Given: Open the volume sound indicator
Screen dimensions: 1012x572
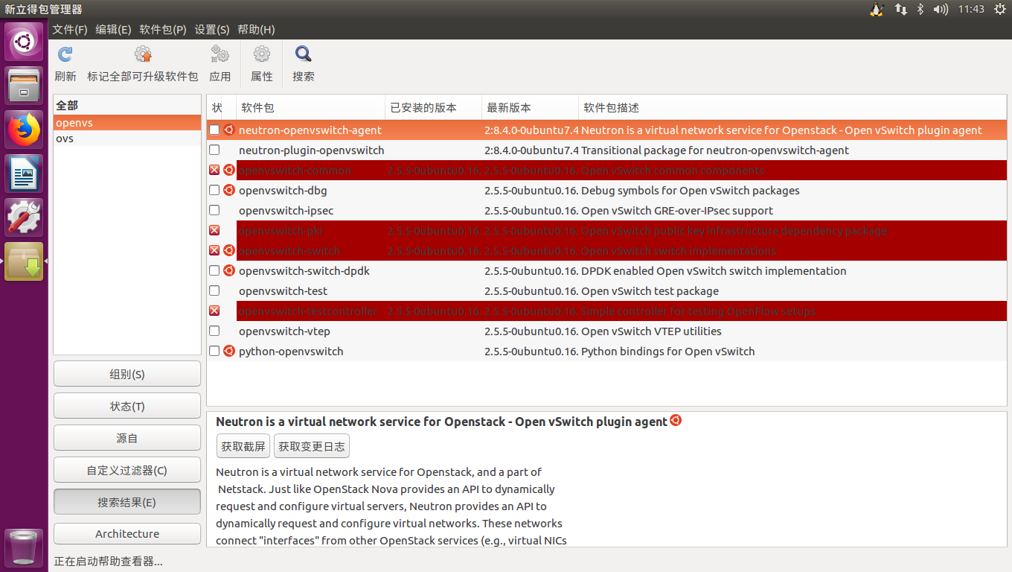Looking at the screenshot, I should [x=941, y=9].
